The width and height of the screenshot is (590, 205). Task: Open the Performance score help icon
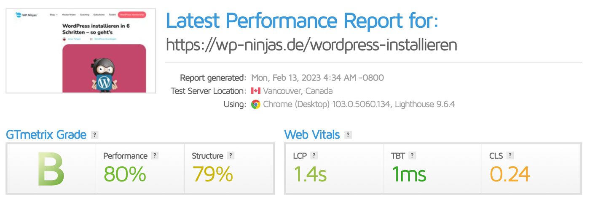[155, 155]
